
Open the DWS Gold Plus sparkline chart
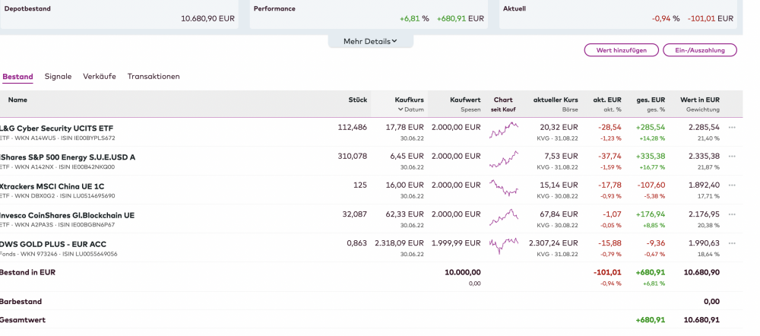point(503,247)
